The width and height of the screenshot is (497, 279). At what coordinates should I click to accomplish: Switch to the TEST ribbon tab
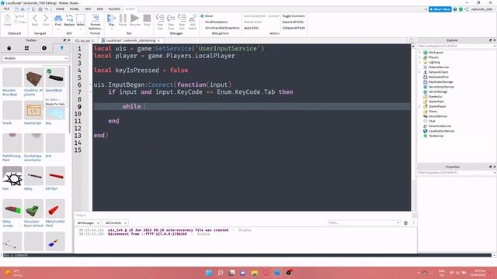click(x=88, y=9)
